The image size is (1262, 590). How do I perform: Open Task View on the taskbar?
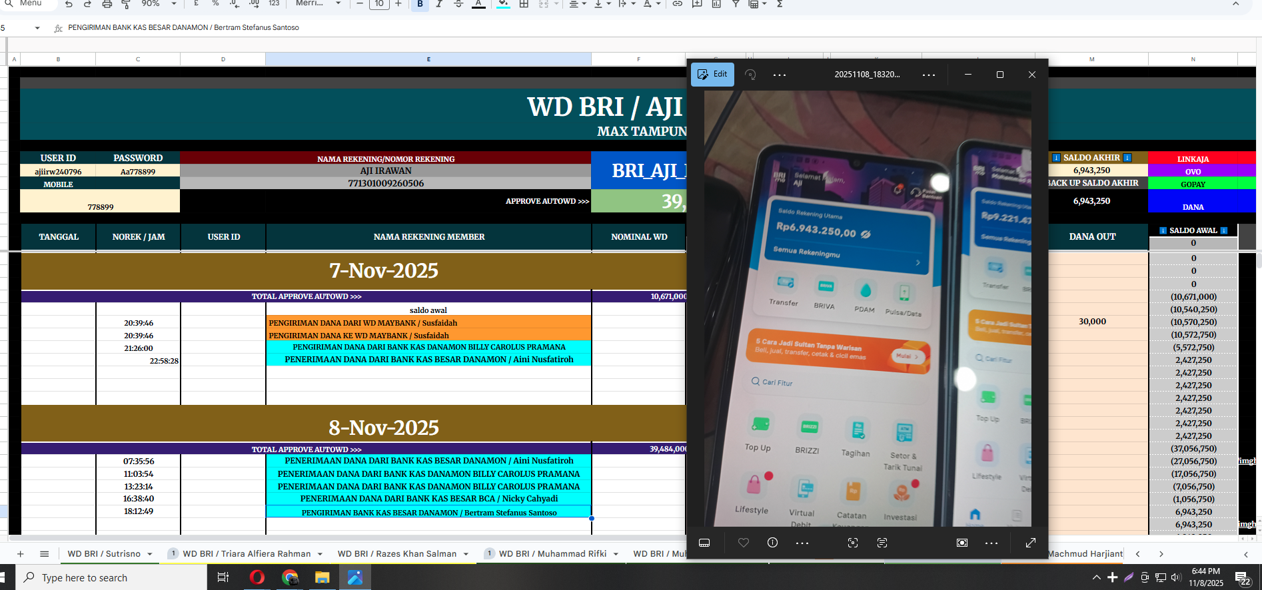tap(223, 577)
